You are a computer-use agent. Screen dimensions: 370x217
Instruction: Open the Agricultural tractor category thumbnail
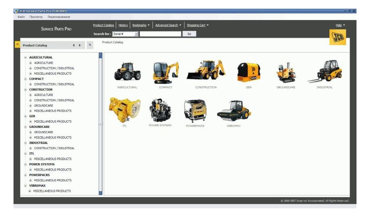pyautogui.click(x=127, y=72)
